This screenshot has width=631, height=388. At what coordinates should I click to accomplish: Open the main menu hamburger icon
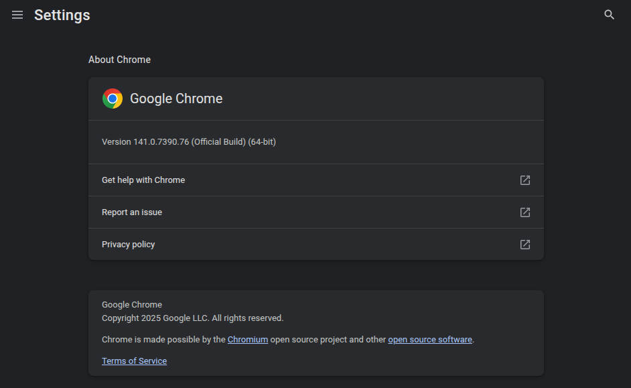pyautogui.click(x=17, y=15)
